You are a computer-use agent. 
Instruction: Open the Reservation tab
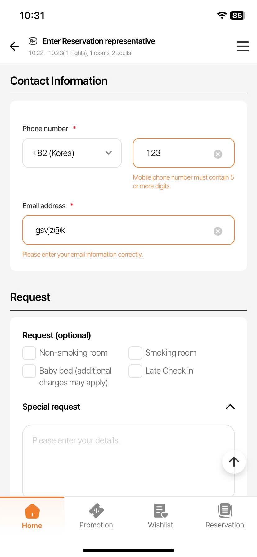(225, 516)
